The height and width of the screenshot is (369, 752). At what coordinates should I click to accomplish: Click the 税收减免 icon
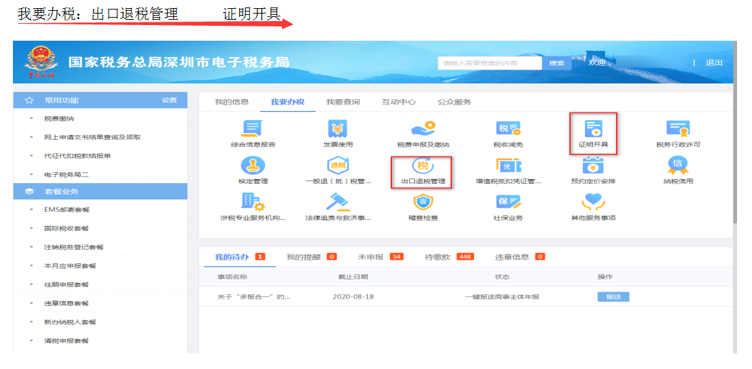pos(507,129)
